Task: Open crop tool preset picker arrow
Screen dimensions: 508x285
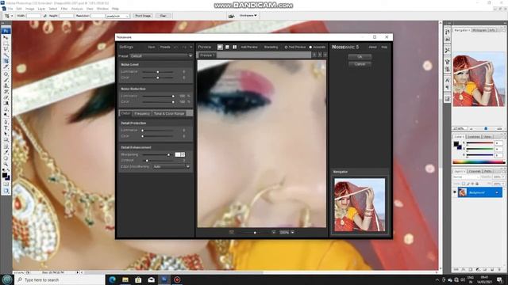Action: pyautogui.click(x=12, y=16)
